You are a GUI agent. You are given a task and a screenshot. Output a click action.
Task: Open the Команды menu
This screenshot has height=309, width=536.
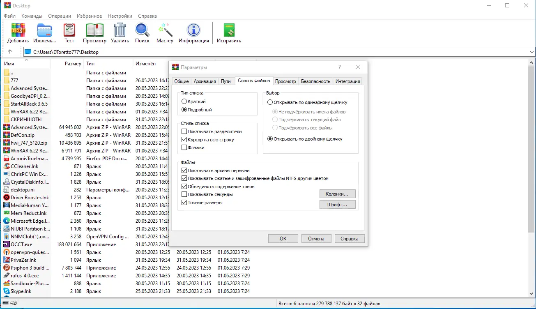pyautogui.click(x=32, y=16)
